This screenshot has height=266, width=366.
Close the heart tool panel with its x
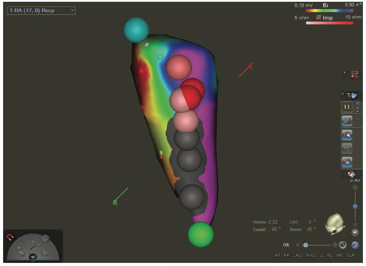click(342, 93)
